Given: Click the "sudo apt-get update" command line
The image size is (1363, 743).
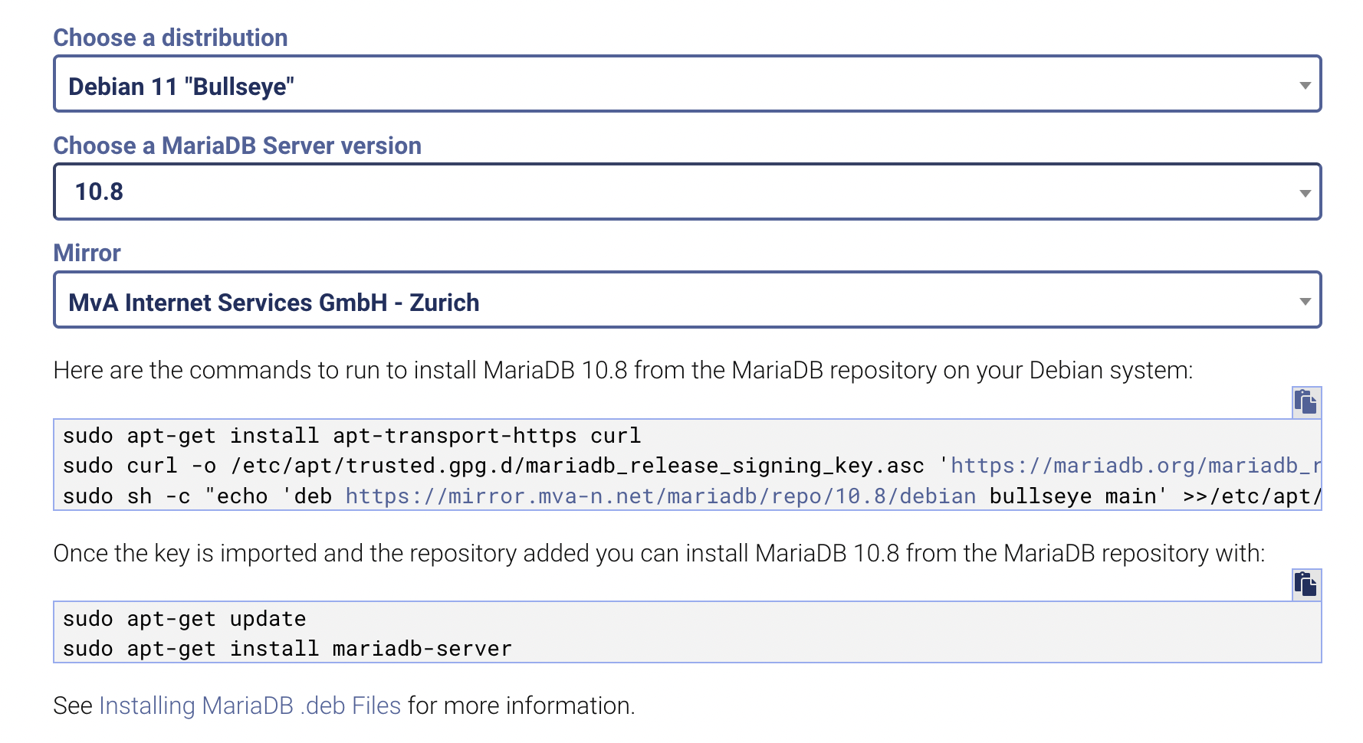Looking at the screenshot, I should [x=185, y=619].
